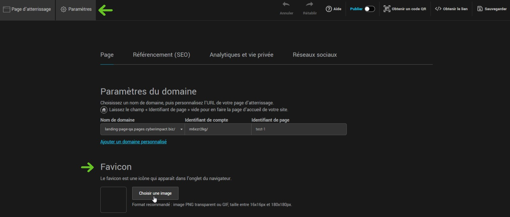Click the Rétablir redo arrow icon
This screenshot has width=510, height=217.
click(310, 4)
